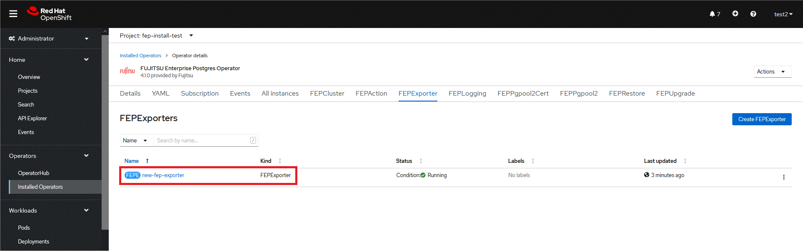803x251 pixels.
Task: Click the No labels cell
Action: coord(519,175)
